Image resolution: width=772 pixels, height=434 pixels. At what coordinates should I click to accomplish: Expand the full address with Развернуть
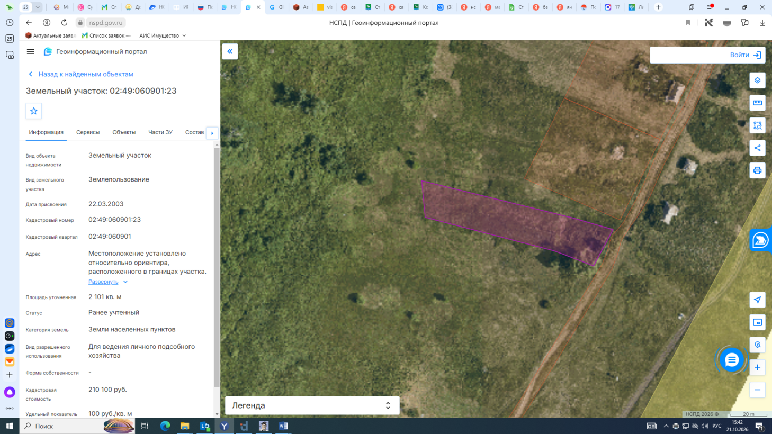[x=108, y=282]
